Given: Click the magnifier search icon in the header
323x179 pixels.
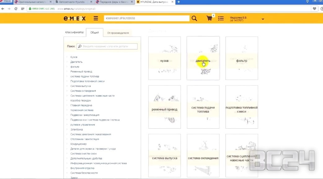Looking at the screenshot, I should click(x=194, y=18).
